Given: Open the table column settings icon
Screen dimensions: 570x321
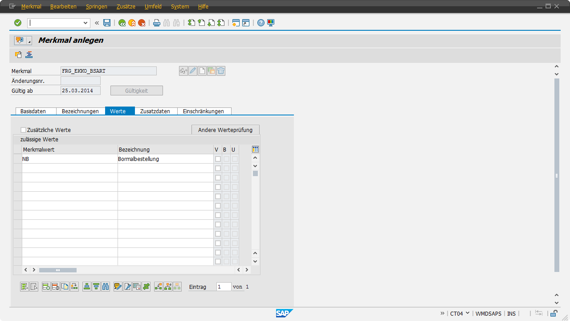Looking at the screenshot, I should [255, 149].
